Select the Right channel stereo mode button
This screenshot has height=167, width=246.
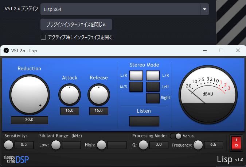point(153,98)
